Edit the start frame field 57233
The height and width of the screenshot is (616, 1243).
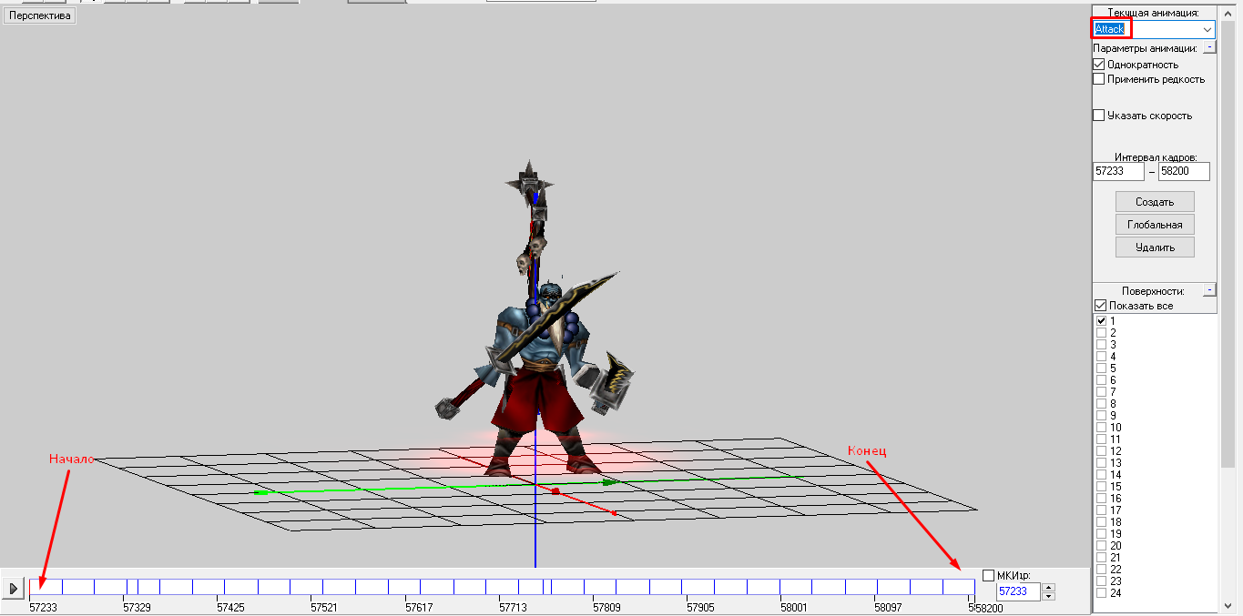click(x=1118, y=171)
